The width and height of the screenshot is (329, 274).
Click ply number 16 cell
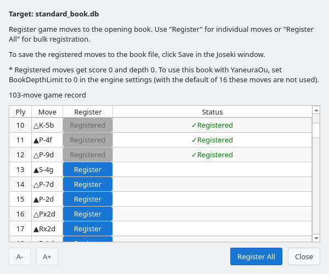pos(20,214)
